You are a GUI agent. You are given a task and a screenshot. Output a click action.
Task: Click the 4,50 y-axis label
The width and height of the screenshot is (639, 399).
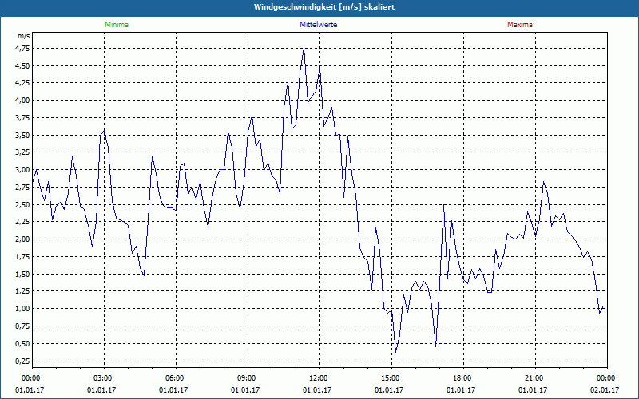point(24,66)
